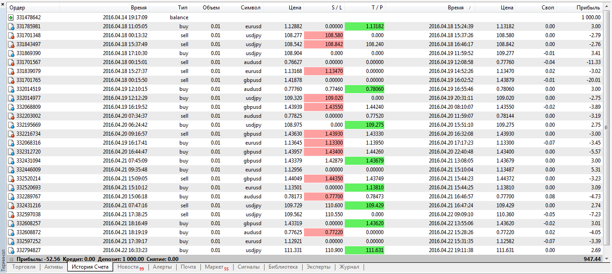Sort by the S / L column header
The width and height of the screenshot is (612, 274).
click(x=324, y=8)
